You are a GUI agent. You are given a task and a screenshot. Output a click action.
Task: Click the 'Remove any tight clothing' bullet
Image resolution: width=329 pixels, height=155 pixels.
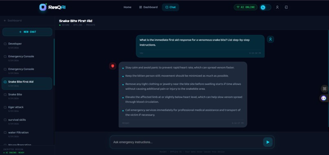click(x=183, y=86)
